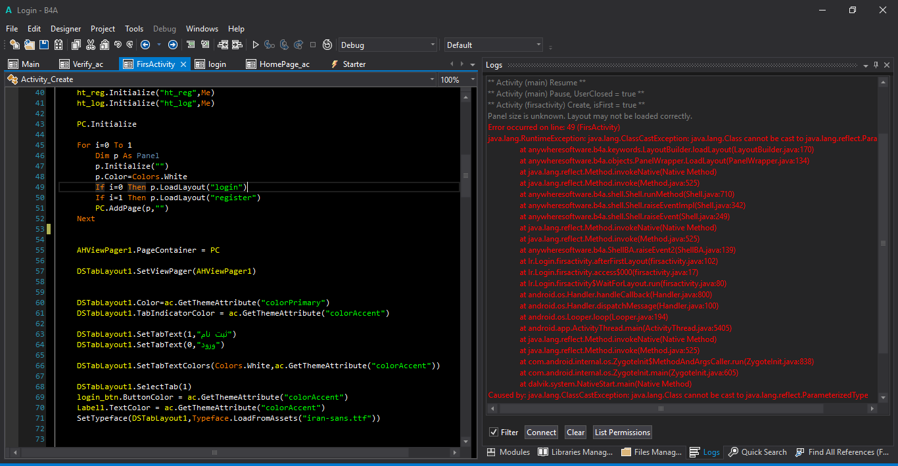Click the List Permissions button
The width and height of the screenshot is (898, 466).
pos(622,432)
